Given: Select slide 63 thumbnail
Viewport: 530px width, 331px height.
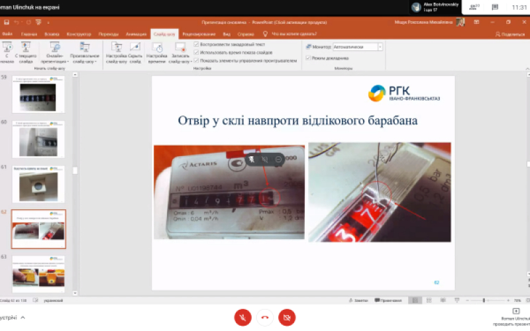Looking at the screenshot, I should tap(38, 274).
